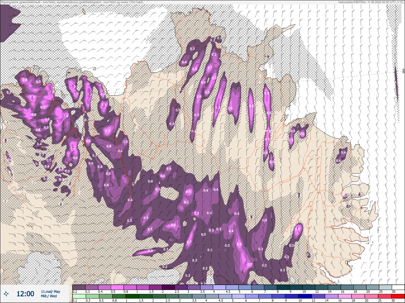Select the bright pink 0.5 swatch, top legend row

click(117, 287)
